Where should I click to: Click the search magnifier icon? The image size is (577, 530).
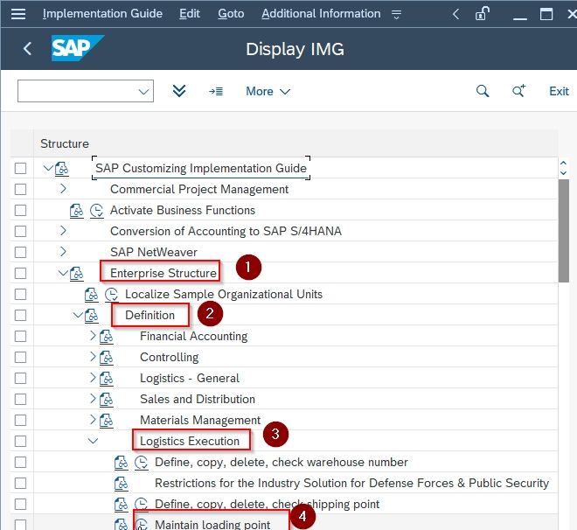(x=483, y=91)
